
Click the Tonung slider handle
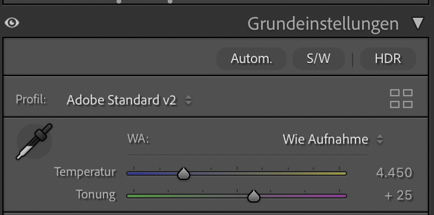[253, 196]
